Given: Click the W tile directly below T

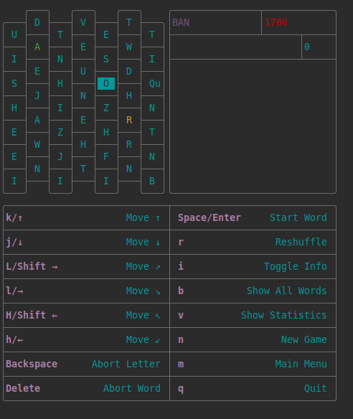Looking at the screenshot, I should click(129, 47).
